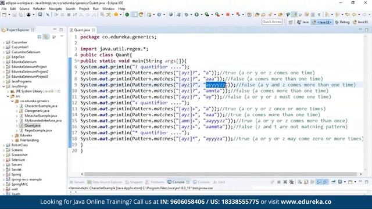The width and height of the screenshot is (372, 209).
Task: Click the Debug bug icon in toolbar
Action: point(187,15)
